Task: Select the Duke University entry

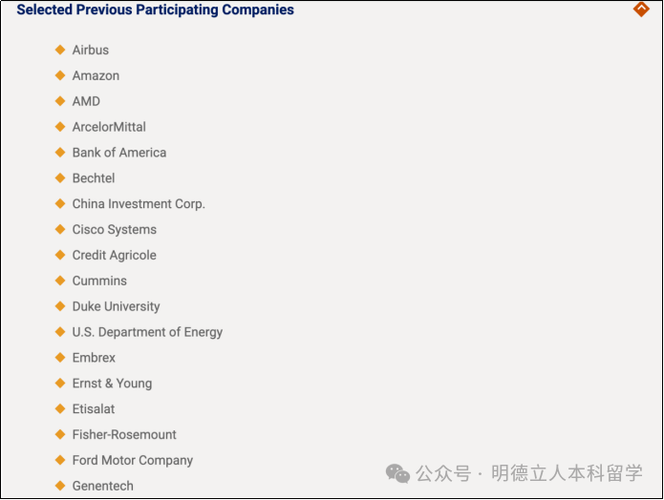Action: 116,306
